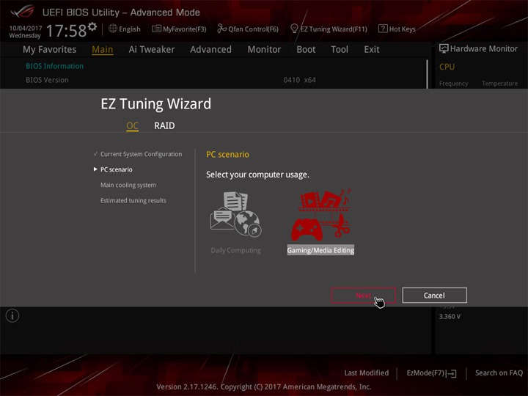Image resolution: width=528 pixels, height=396 pixels.
Task: Go to Current System Configuration step
Action: [141, 154]
